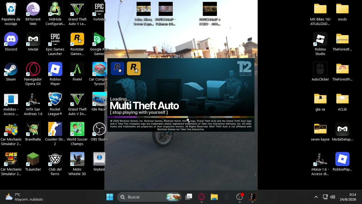Launch TLauncher Minecraft shortcut

tap(33, 162)
